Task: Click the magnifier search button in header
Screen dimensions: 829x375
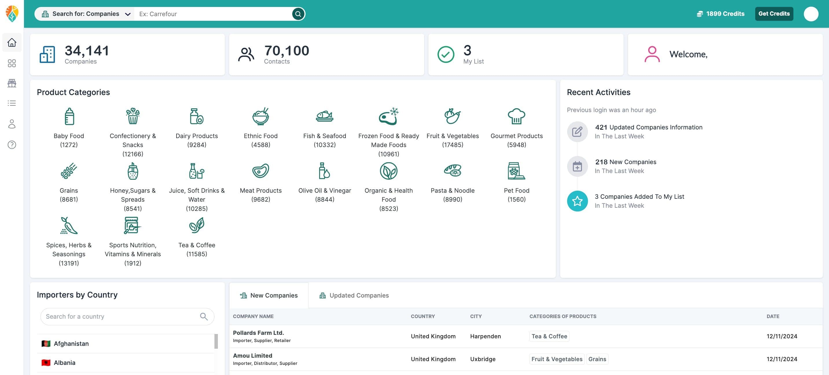Action: 298,14
